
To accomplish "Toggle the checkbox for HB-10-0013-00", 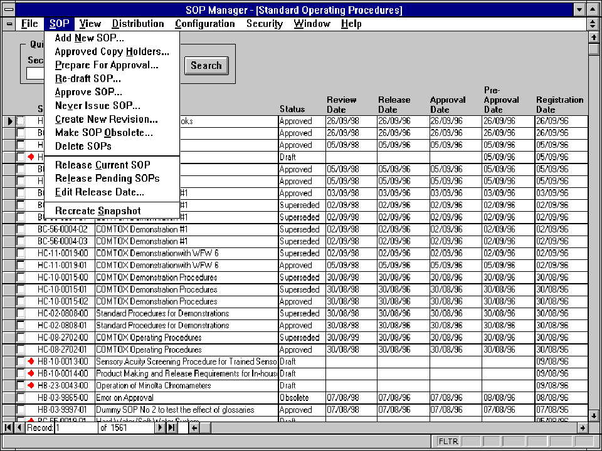I will pyautogui.click(x=21, y=361).
